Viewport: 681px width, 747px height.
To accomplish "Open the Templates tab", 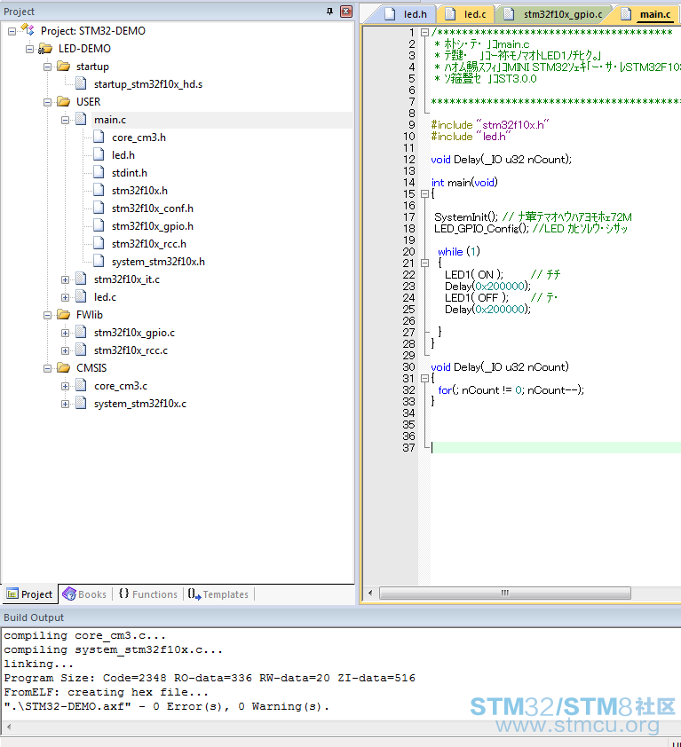I will 218,594.
